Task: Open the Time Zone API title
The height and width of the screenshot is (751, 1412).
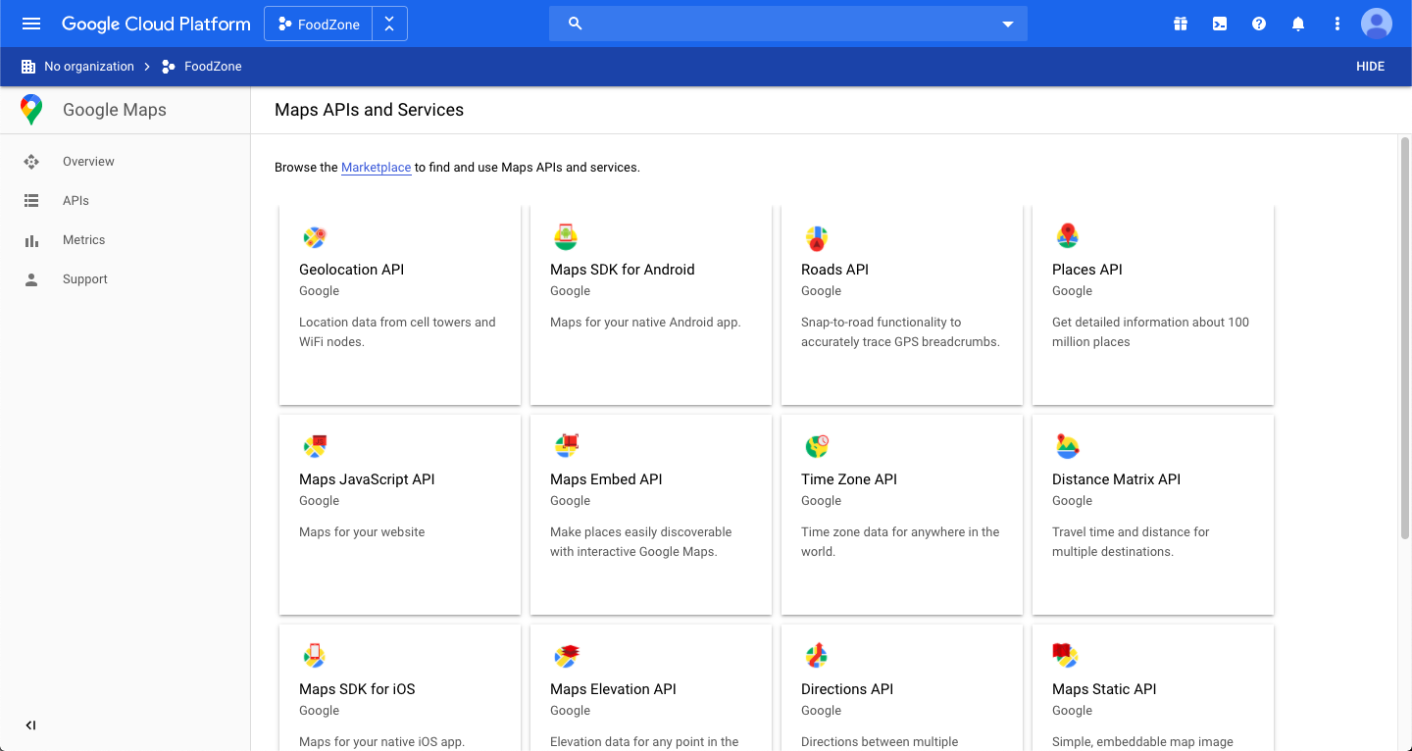Action: click(849, 479)
